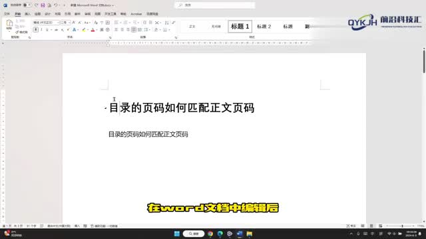The width and height of the screenshot is (426, 239).
Task: Sort paragraphs with A-Z sort icon
Action: click(x=167, y=23)
